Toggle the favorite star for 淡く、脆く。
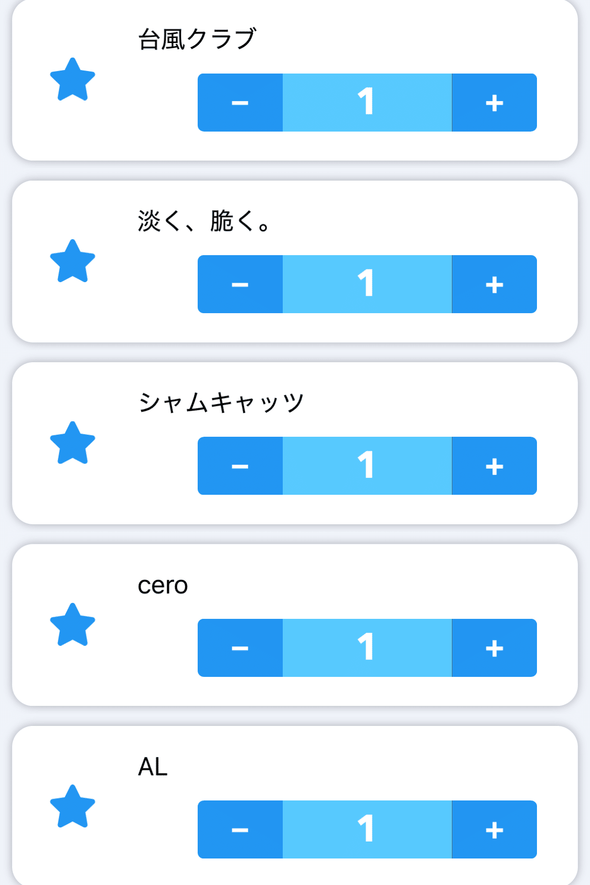 (73, 262)
